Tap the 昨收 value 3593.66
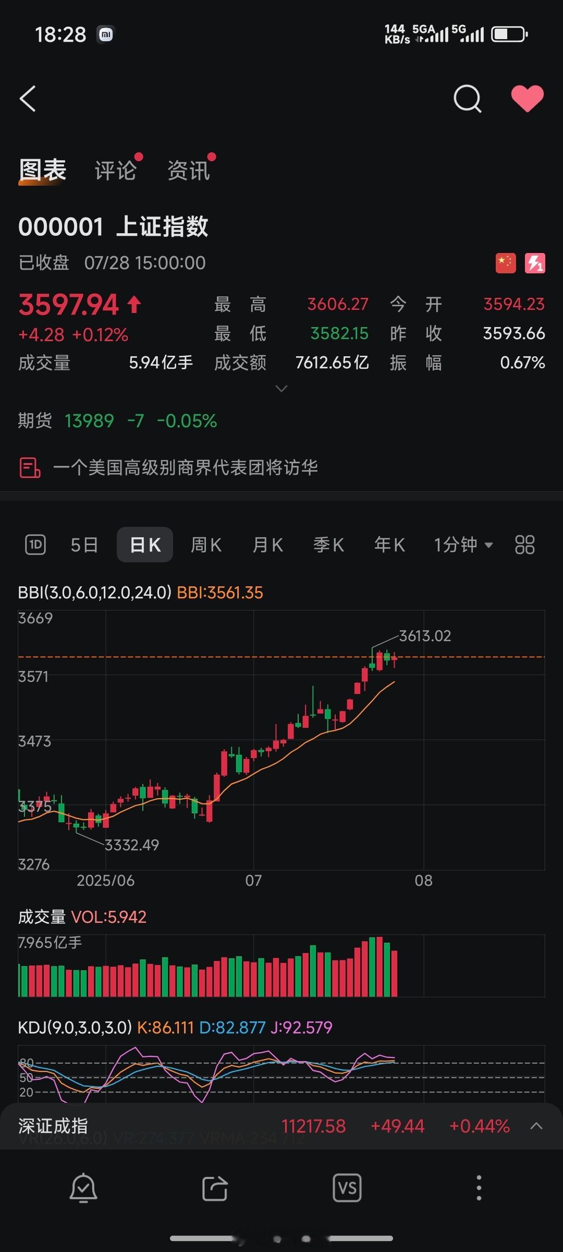563x1252 pixels. coord(514,333)
